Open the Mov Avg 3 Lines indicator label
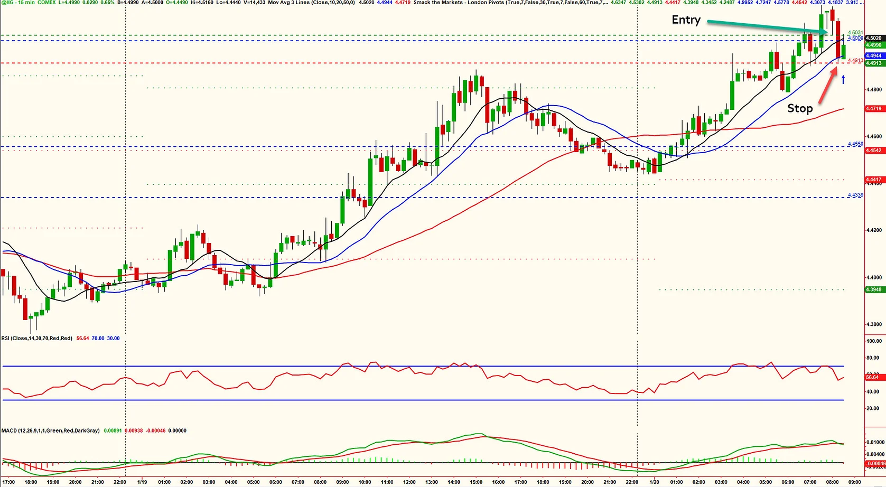 pyautogui.click(x=312, y=3)
